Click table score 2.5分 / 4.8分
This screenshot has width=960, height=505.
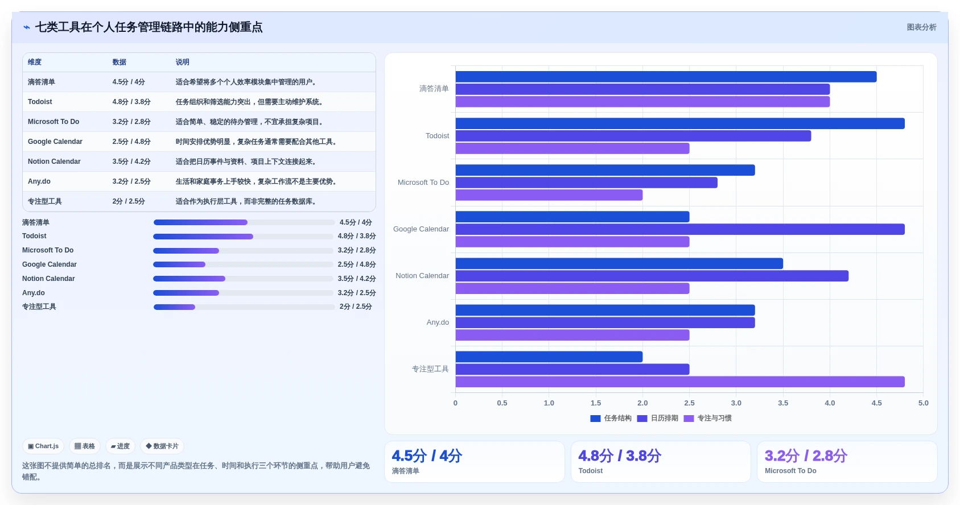(131, 142)
